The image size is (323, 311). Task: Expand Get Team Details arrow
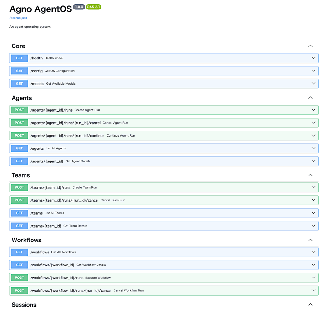[x=313, y=226]
